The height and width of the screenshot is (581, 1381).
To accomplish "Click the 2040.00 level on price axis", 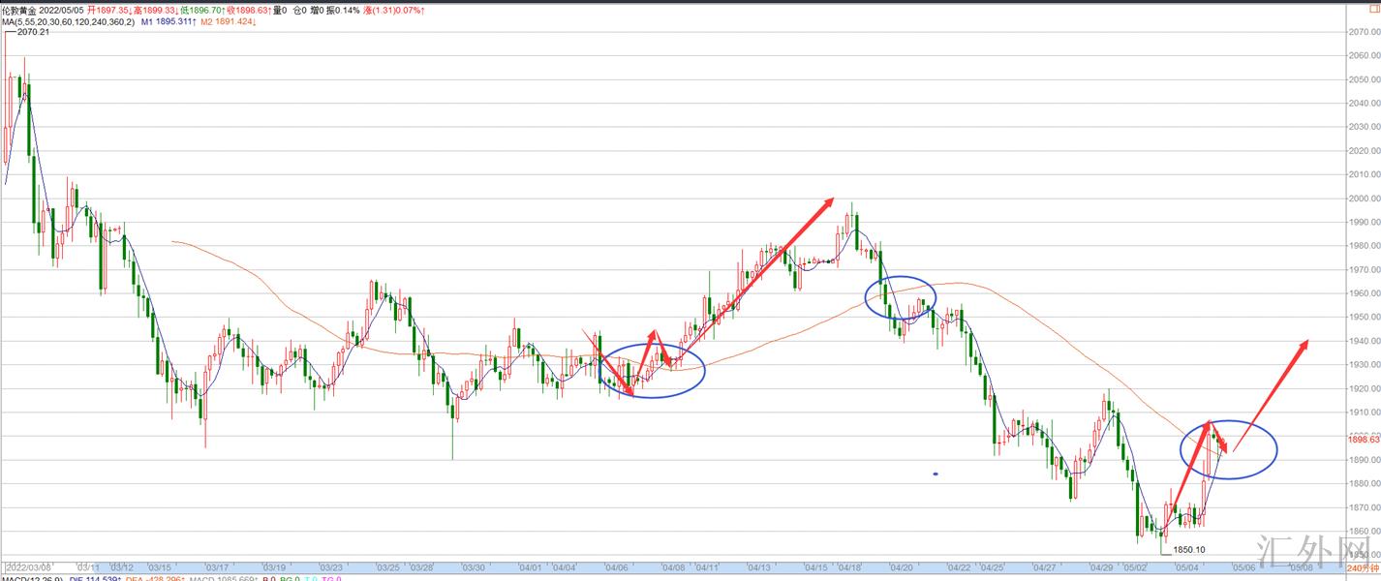I will point(1363,104).
